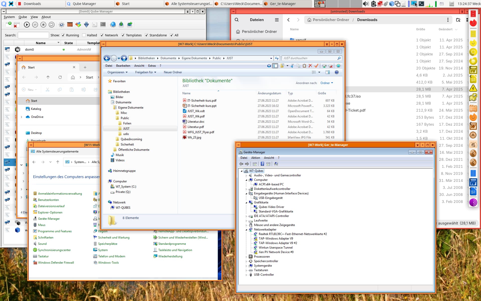This screenshot has width=481, height=301.
Task: Click the red delete X in JUST toolbar
Action: click(x=310, y=66)
